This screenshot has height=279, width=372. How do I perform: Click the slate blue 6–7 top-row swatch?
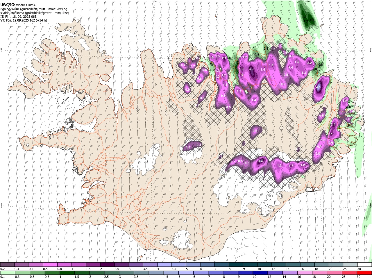click(x=208, y=265)
